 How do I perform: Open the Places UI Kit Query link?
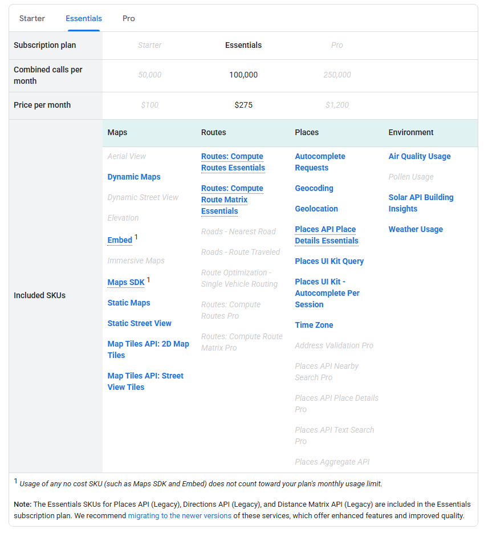[329, 261]
